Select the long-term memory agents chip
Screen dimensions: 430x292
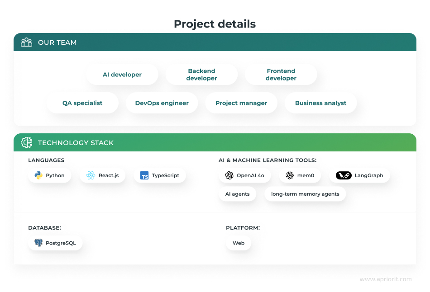(x=305, y=194)
